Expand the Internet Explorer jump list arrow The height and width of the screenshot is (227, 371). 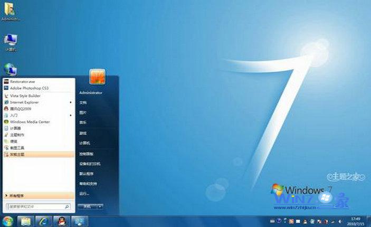(x=71, y=102)
